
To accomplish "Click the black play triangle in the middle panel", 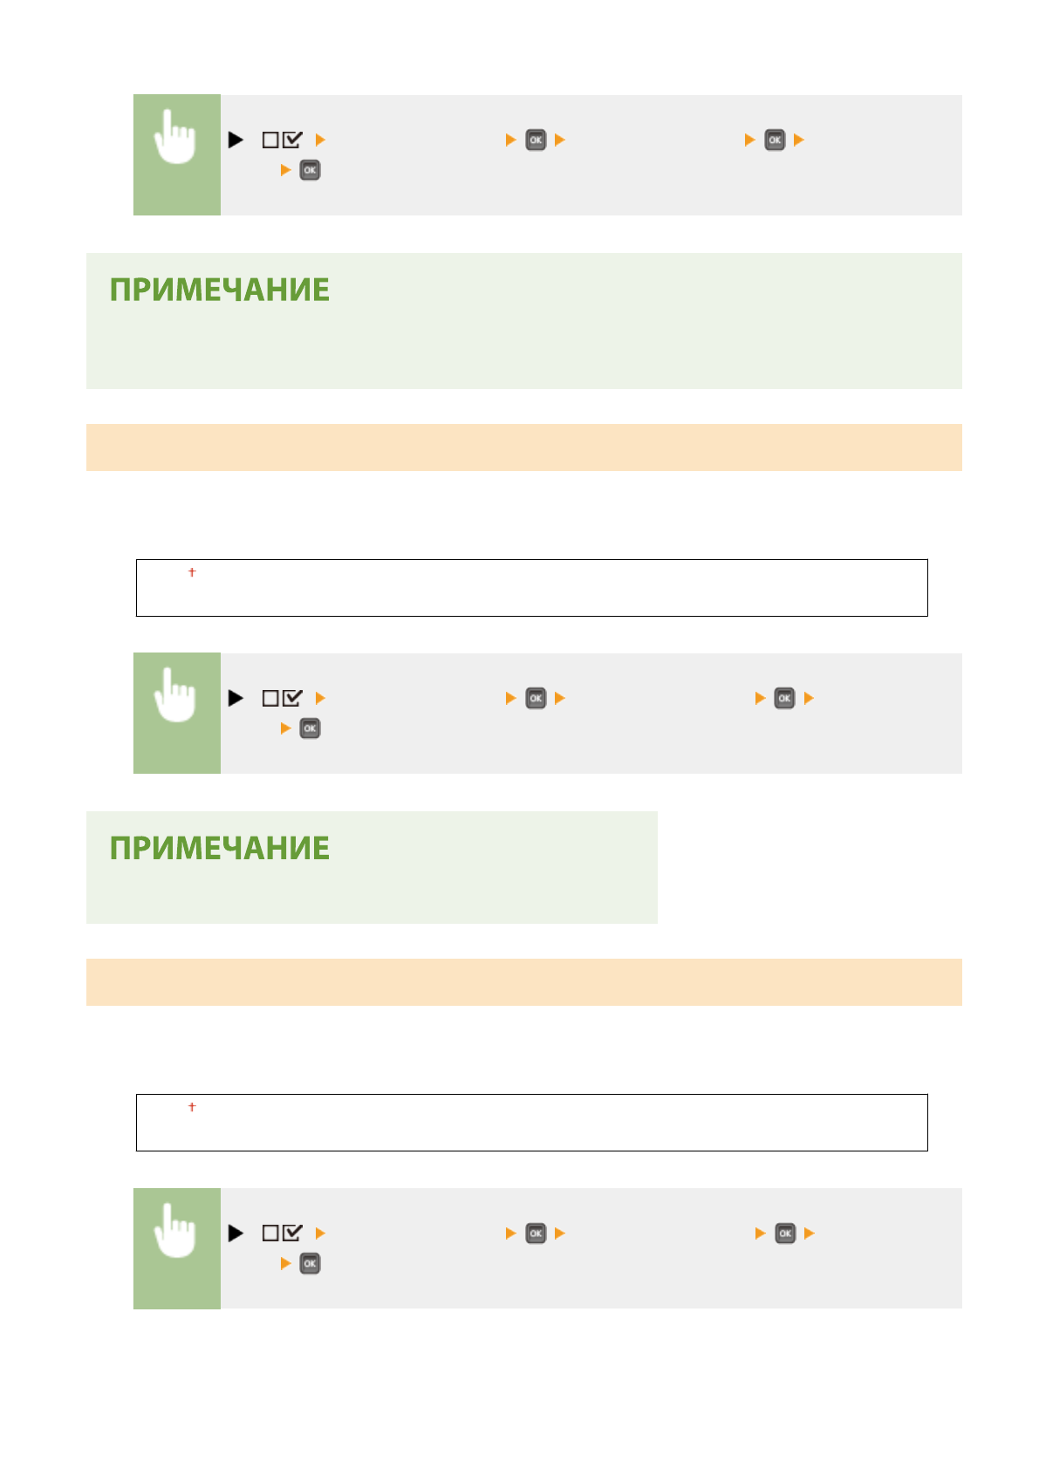I will tap(236, 698).
